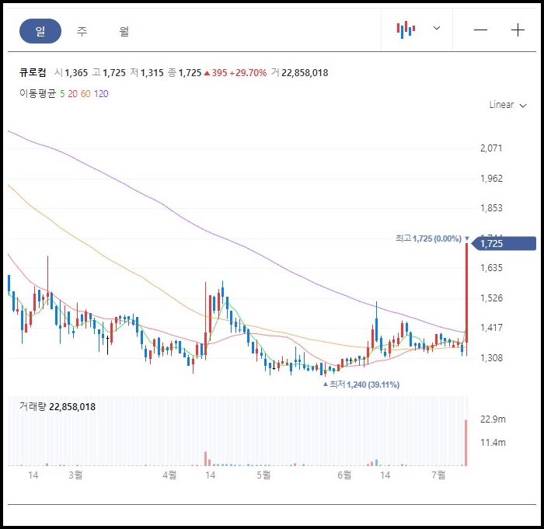Click the 3월 date axis label
The width and height of the screenshot is (544, 529).
[75, 475]
